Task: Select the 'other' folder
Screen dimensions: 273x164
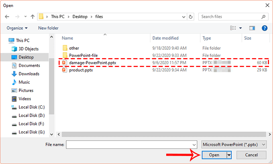Action: pyautogui.click(x=74, y=48)
